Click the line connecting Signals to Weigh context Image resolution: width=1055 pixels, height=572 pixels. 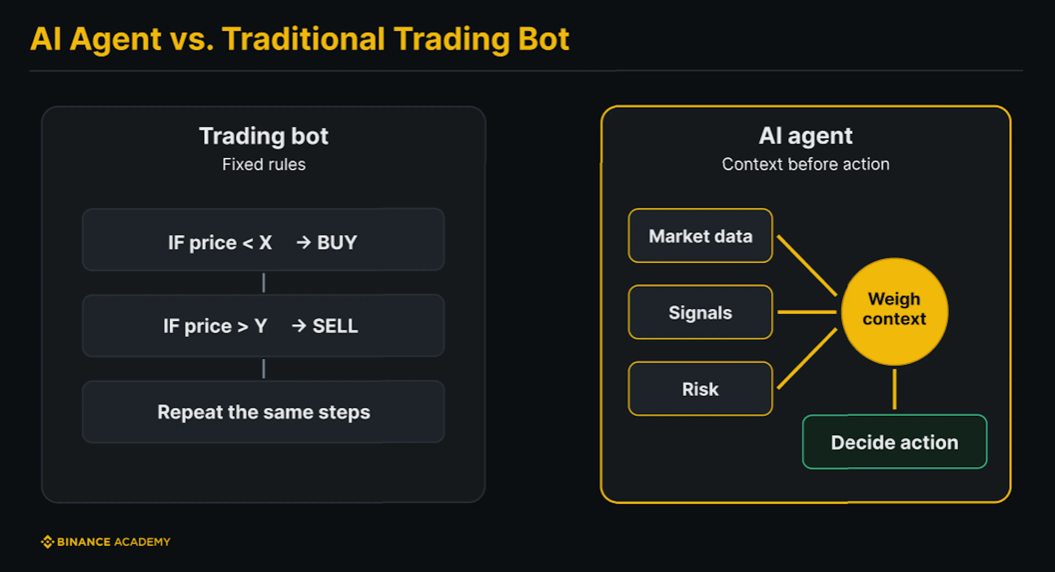pos(807,312)
